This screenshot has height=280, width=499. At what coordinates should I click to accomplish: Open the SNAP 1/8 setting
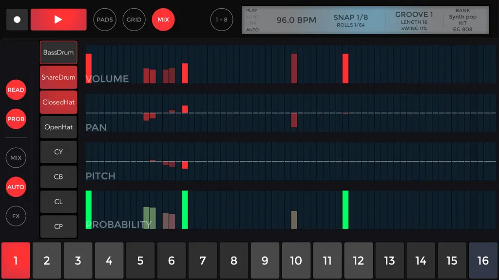point(351,20)
